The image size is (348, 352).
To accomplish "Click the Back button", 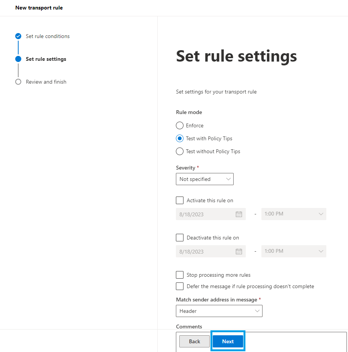I will coord(194,341).
